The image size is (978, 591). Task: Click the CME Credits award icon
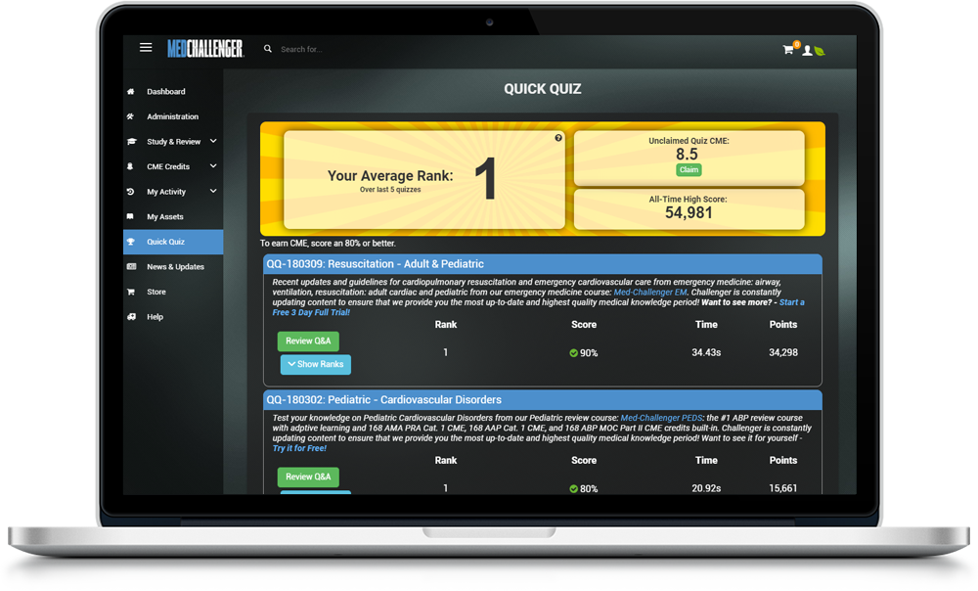pyautogui.click(x=130, y=166)
